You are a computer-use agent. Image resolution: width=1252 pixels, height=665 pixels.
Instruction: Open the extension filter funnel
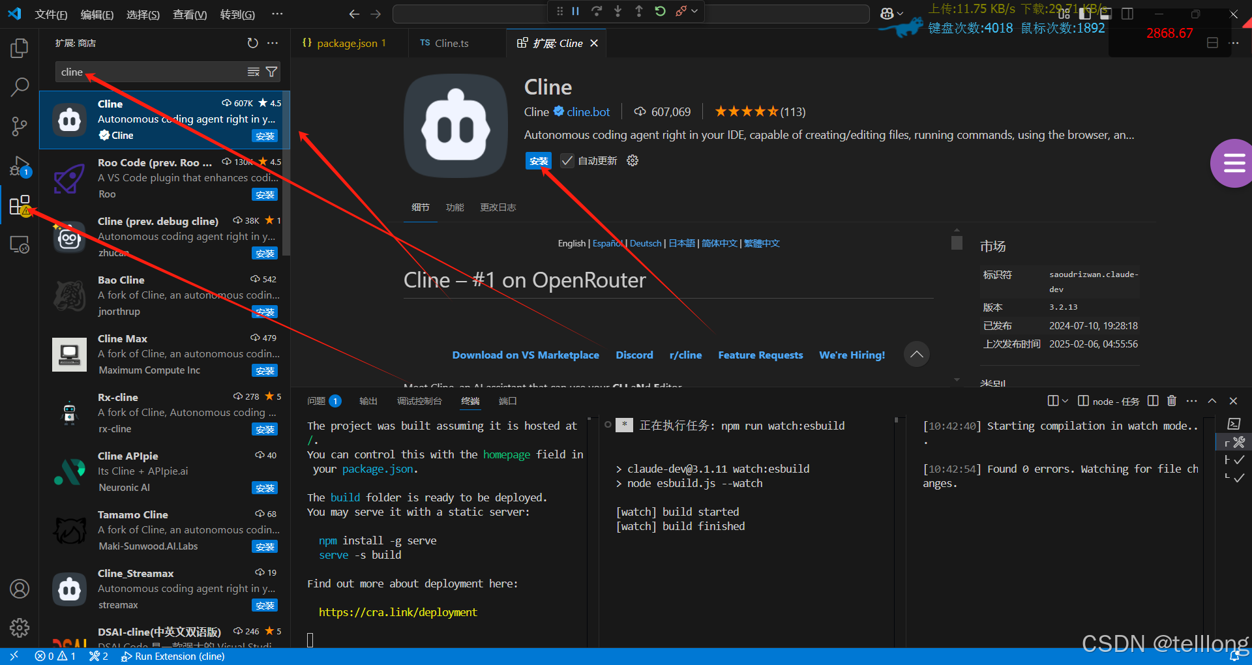271,72
